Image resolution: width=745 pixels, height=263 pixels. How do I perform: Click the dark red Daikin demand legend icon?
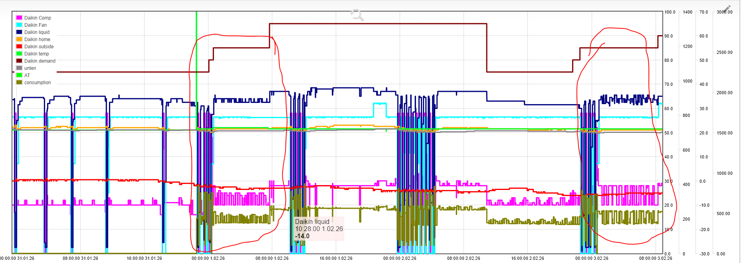click(19, 61)
